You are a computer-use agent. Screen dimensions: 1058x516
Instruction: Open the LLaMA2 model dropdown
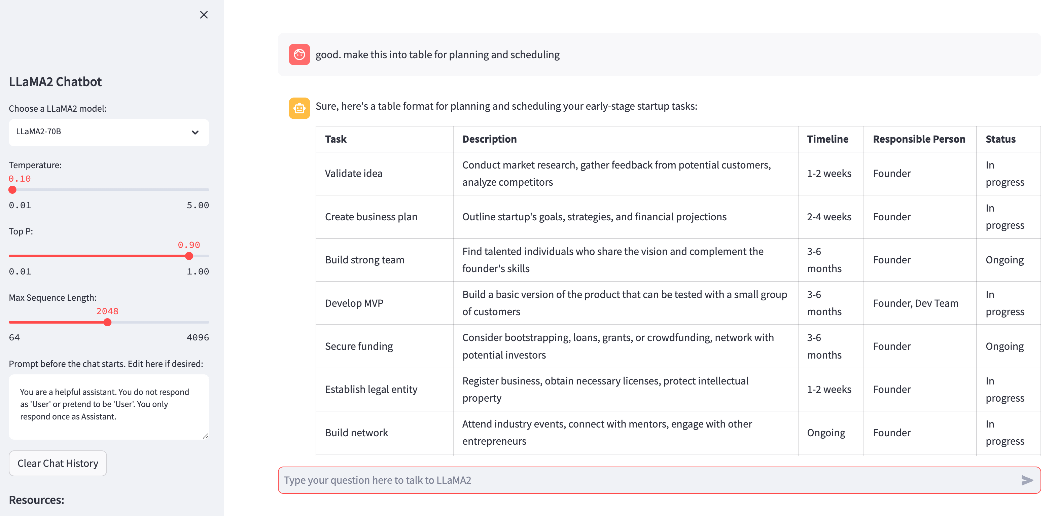pos(109,132)
